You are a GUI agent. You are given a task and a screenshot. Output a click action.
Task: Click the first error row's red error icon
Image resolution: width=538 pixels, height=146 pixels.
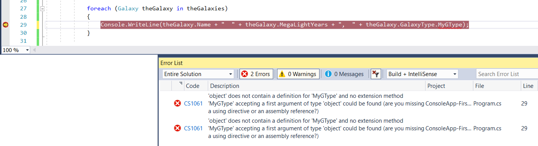point(177,103)
